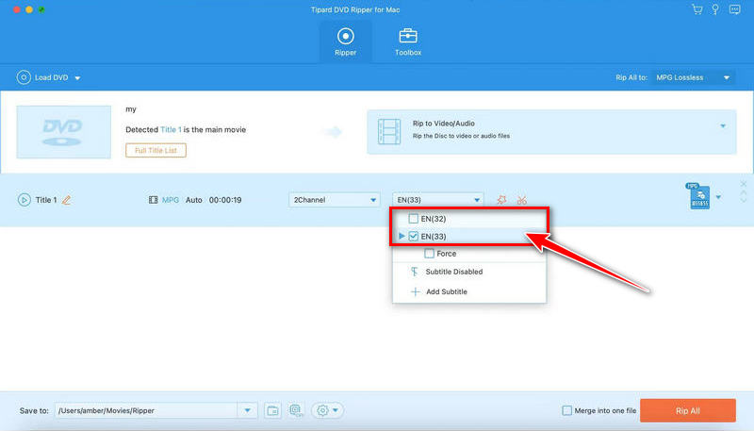Viewport: 754px width, 431px height.
Task: Open the effect enhance star icon
Action: 501,200
